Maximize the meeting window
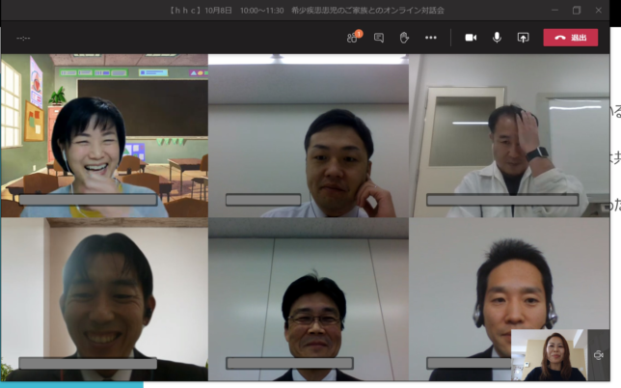This screenshot has width=621, height=388. tap(577, 10)
